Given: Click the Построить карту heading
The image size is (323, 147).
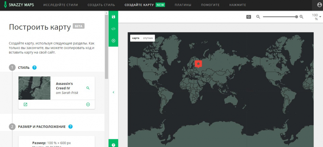Looking at the screenshot, I should 40,27.
